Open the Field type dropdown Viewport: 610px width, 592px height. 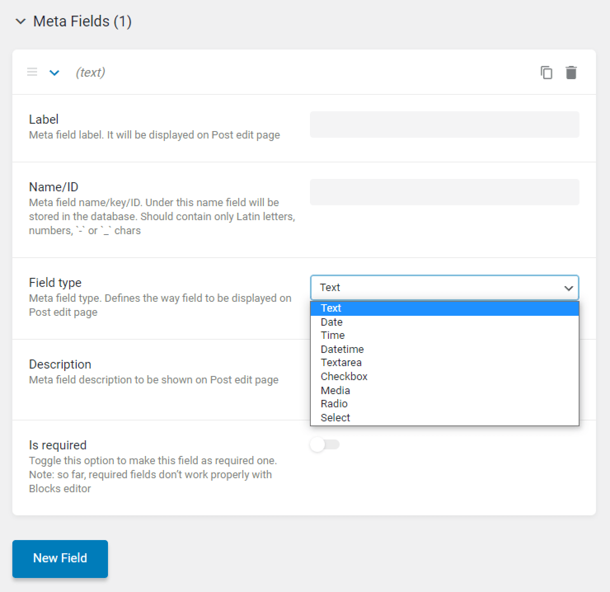(x=445, y=287)
